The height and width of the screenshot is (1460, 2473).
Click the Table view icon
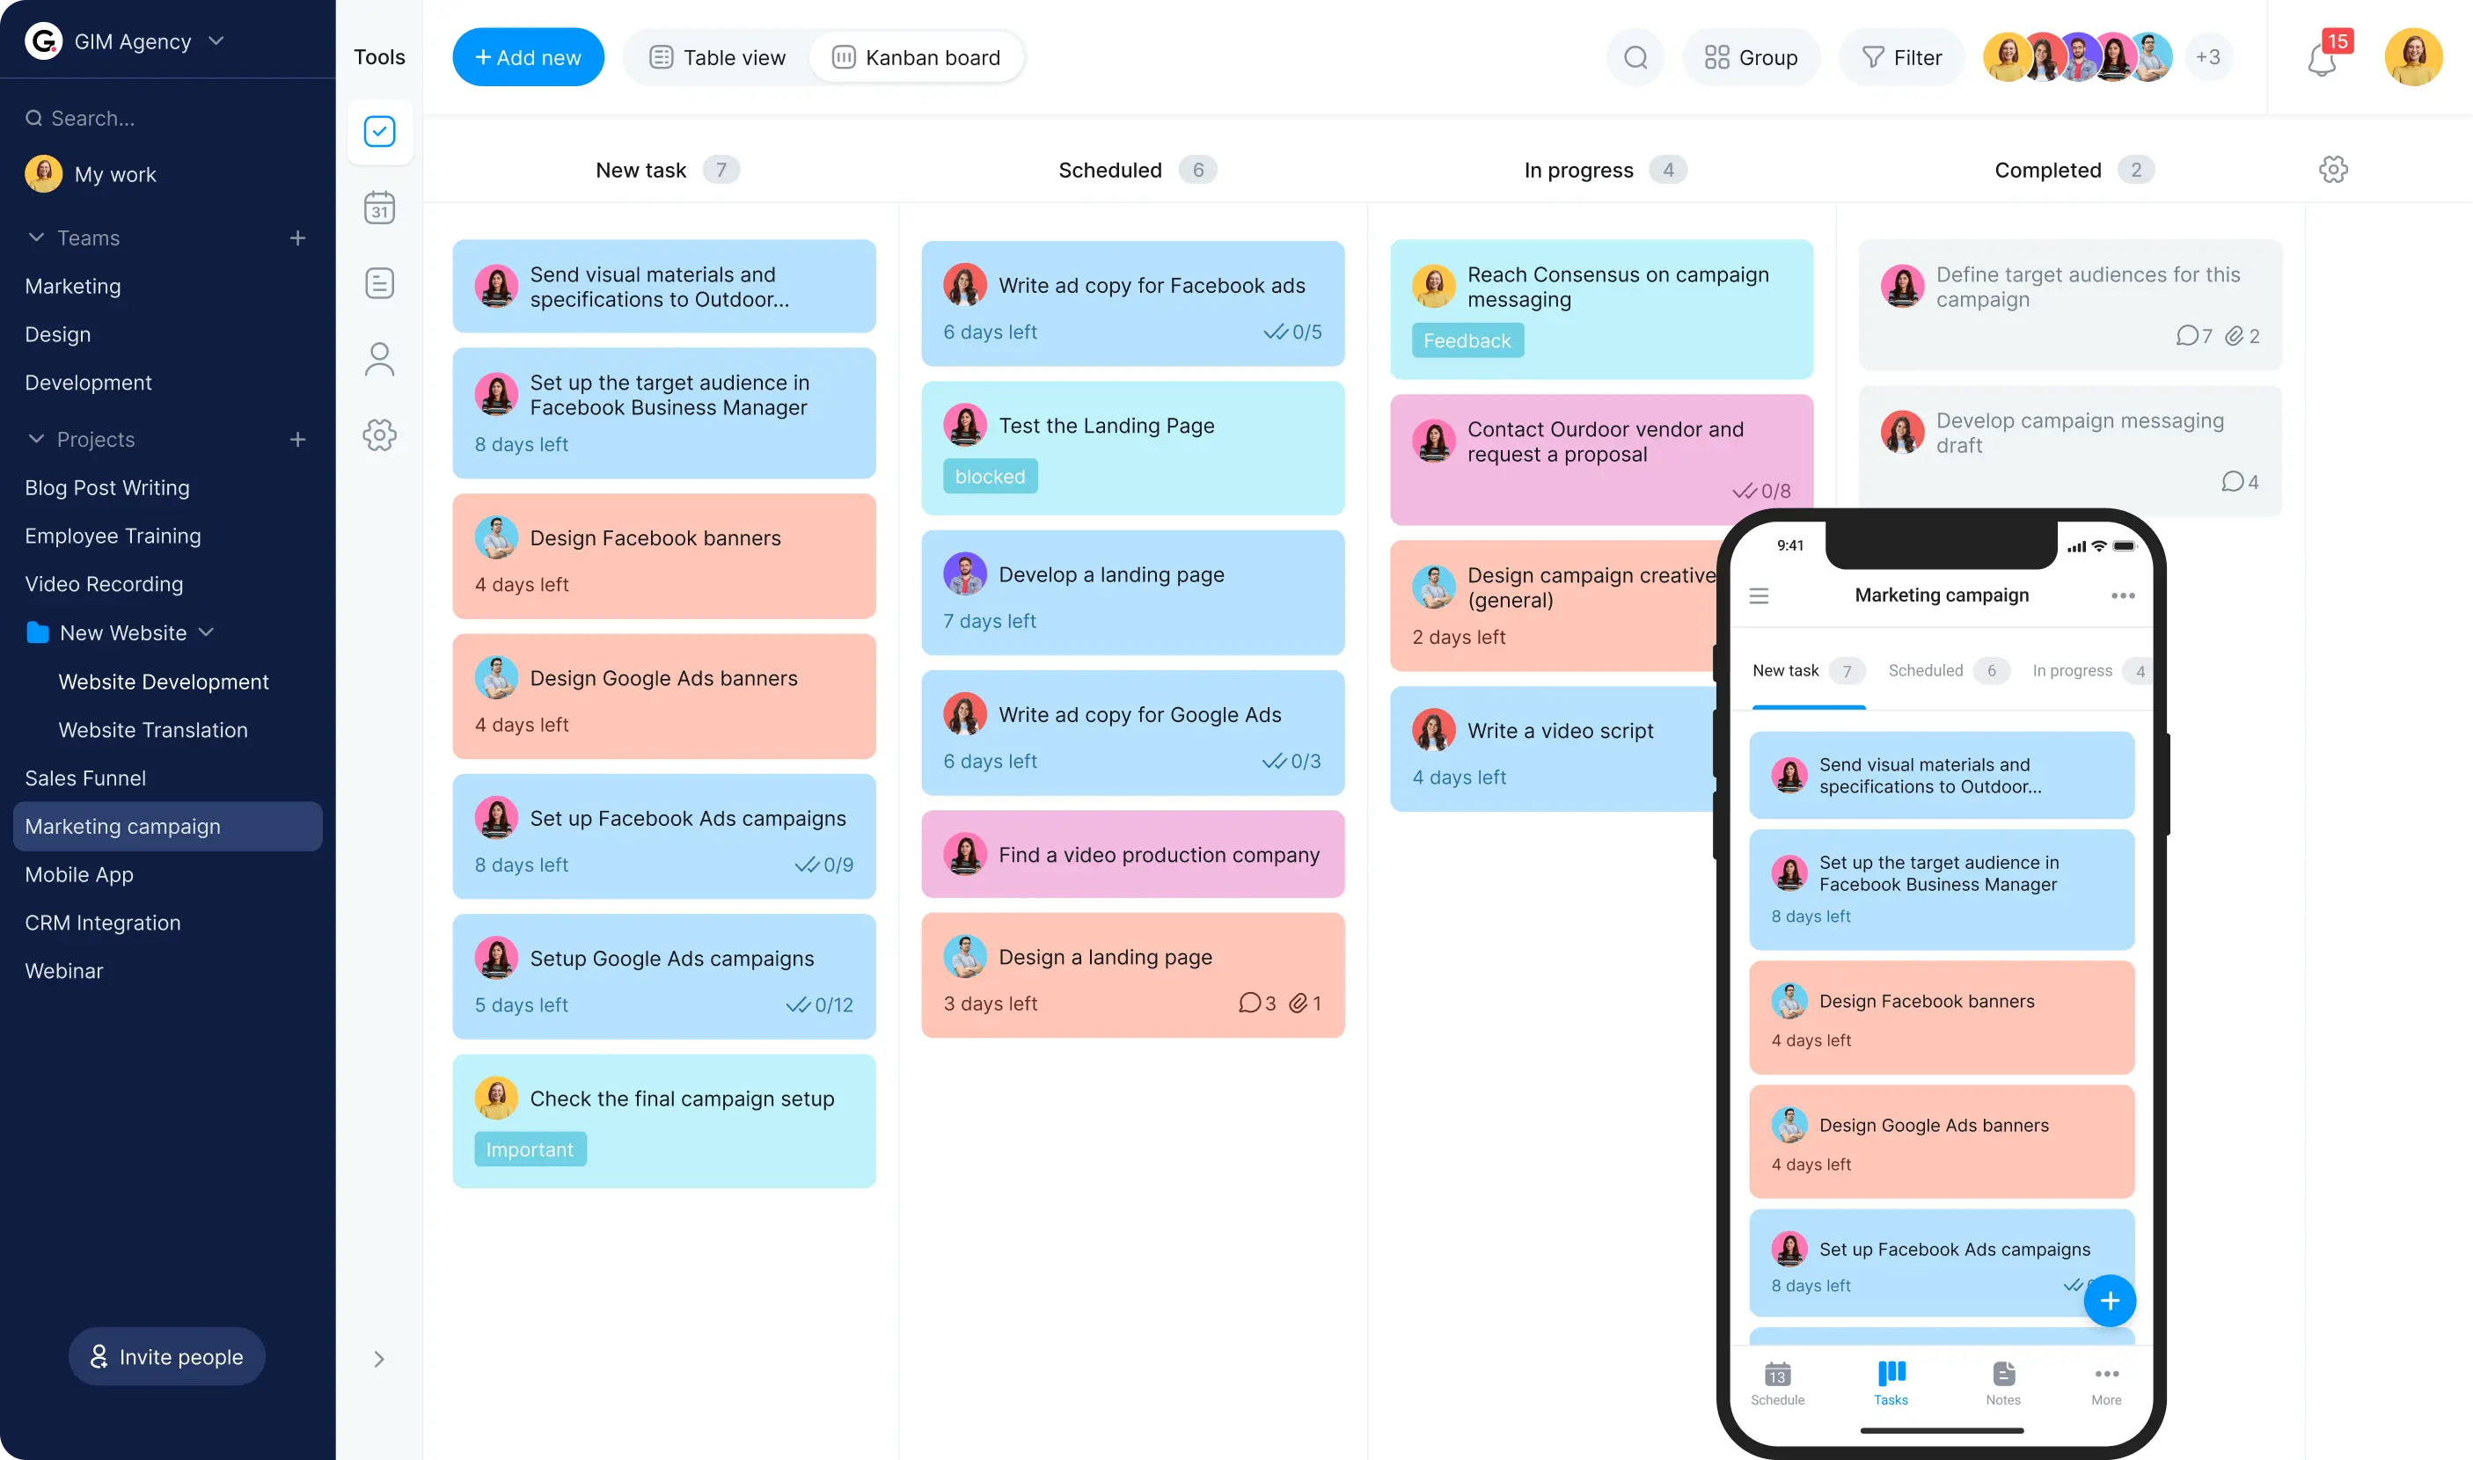(661, 57)
